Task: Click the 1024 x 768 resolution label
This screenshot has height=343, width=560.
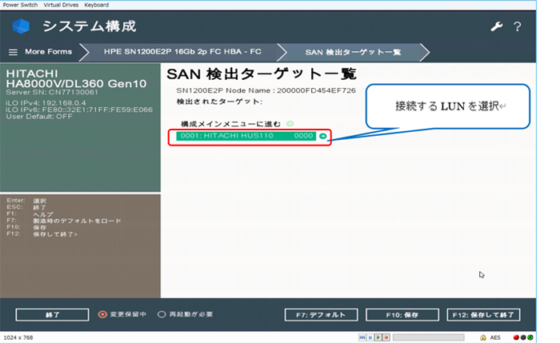Action: (x=18, y=337)
